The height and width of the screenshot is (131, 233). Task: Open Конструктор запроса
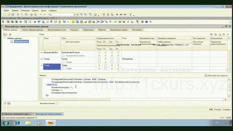[217, 75]
